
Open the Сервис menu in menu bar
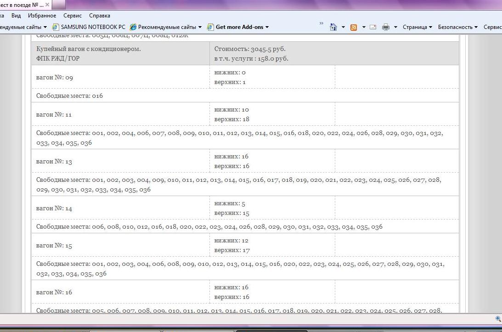73,16
